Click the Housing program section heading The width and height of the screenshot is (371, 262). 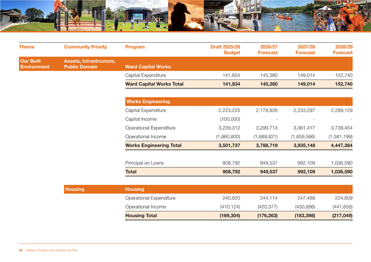[x=135, y=189]
